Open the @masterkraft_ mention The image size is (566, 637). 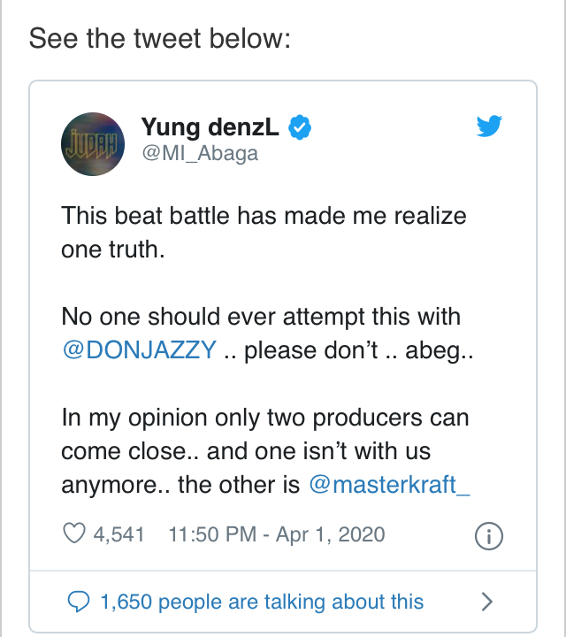389,485
